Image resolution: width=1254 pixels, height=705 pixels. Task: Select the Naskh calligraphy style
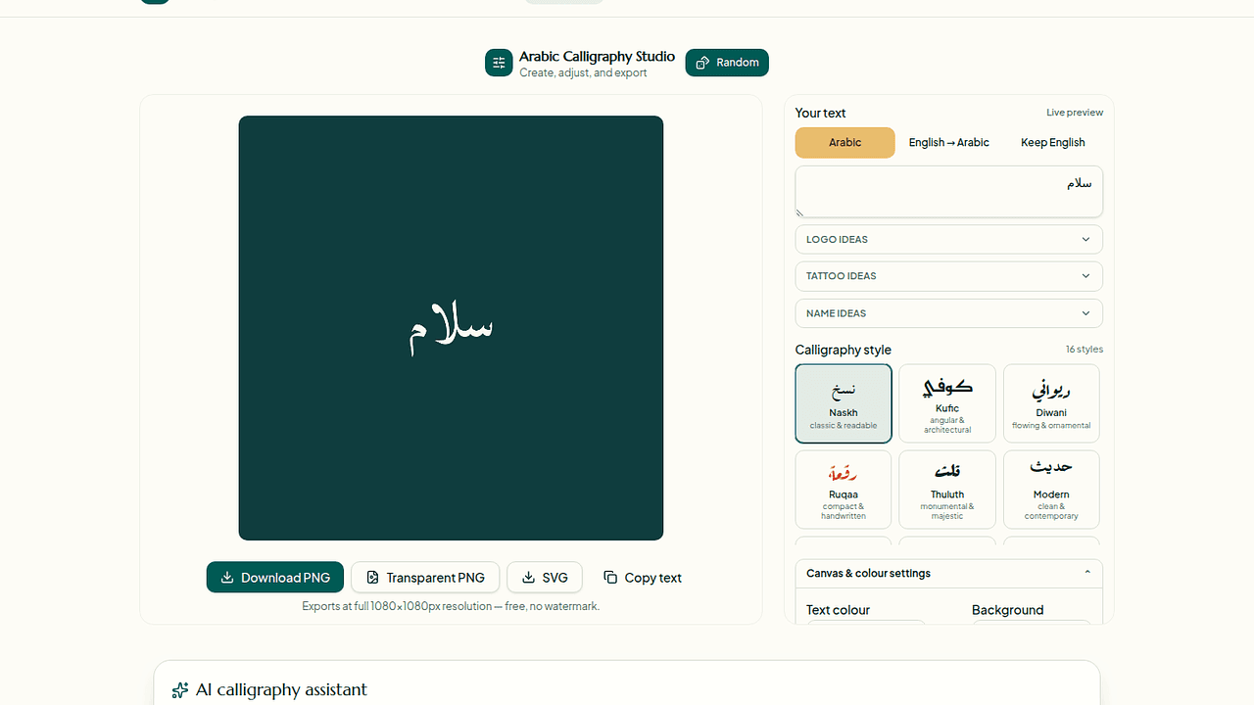[x=844, y=403]
